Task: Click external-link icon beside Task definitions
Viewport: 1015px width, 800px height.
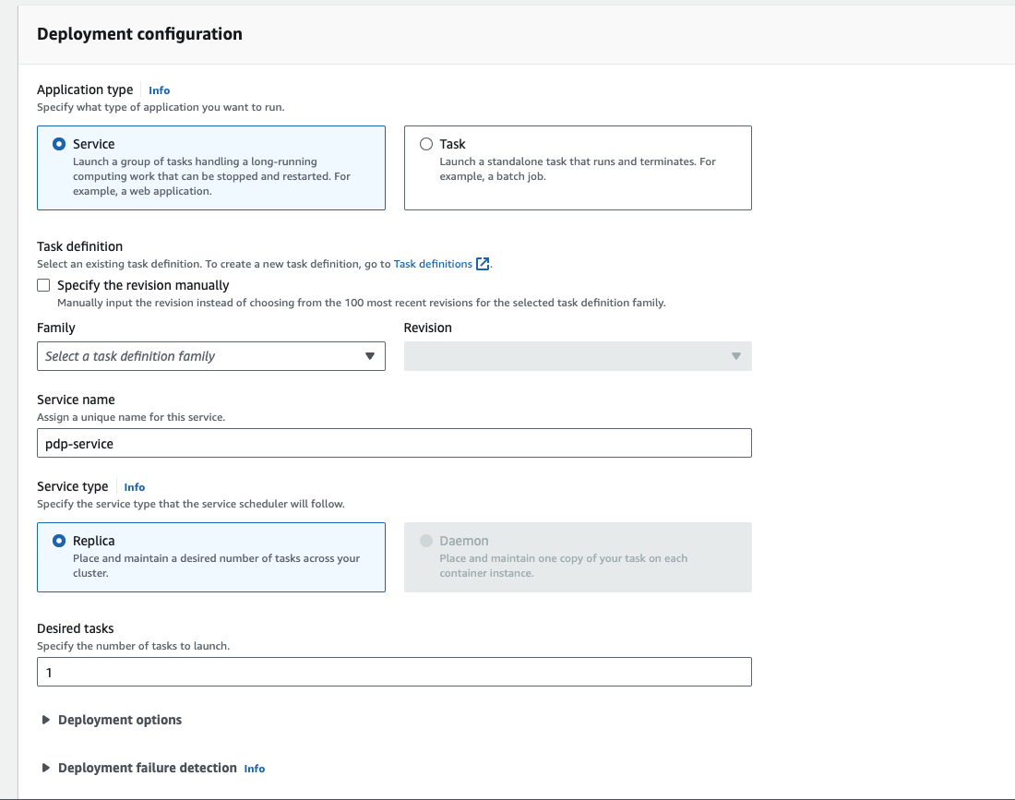Action: pos(483,263)
